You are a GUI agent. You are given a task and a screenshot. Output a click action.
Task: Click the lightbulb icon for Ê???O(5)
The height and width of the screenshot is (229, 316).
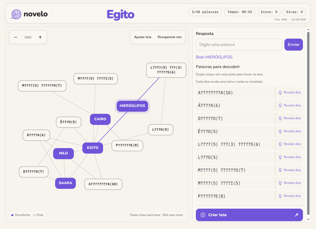[280, 131]
